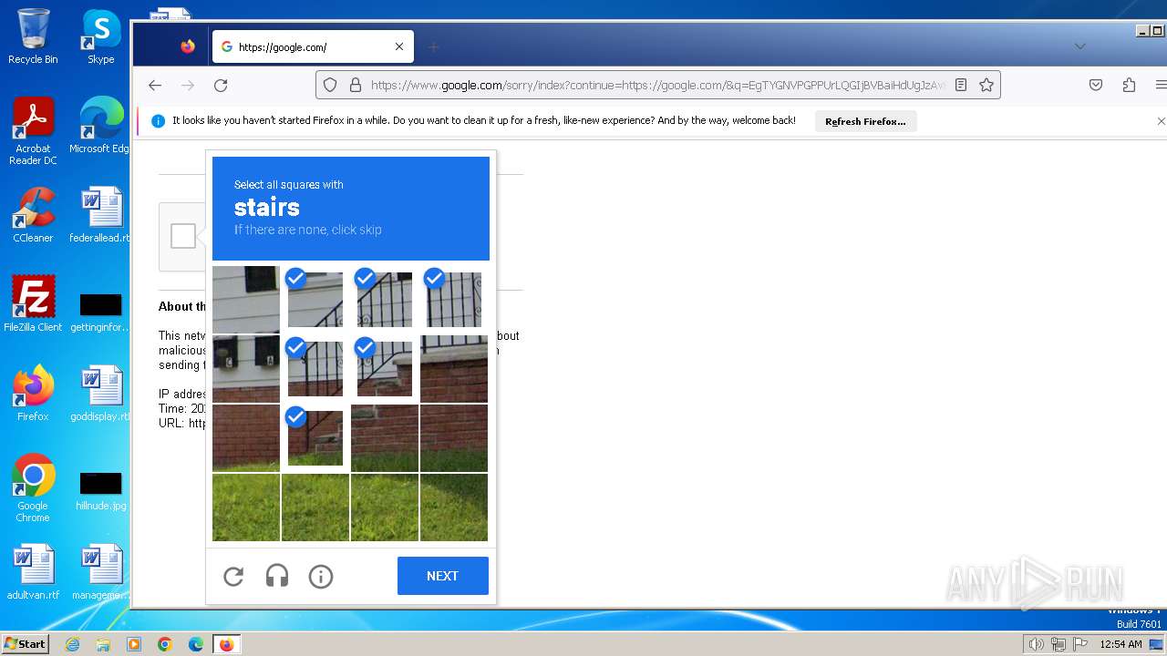Open Internet Explorer from taskbar
This screenshot has height=656, width=1167.
pos(72,644)
